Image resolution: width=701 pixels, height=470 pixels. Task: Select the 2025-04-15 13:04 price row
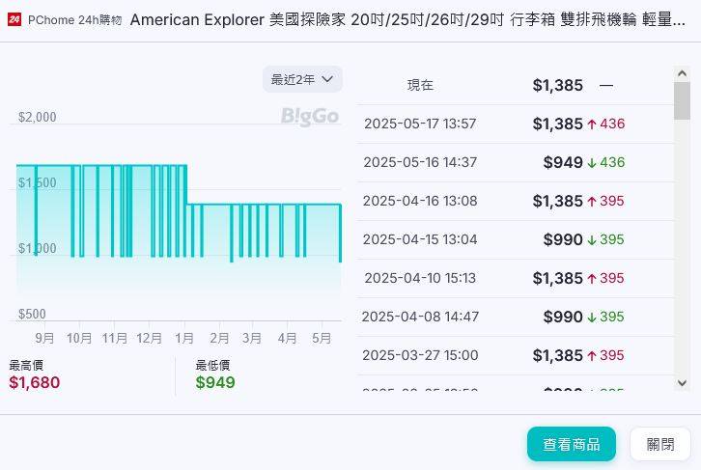click(x=515, y=239)
